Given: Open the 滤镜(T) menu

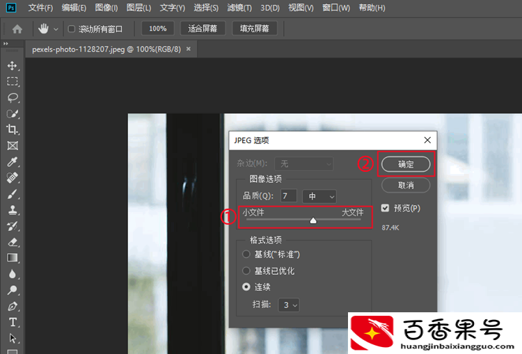Looking at the screenshot, I should pos(239,8).
